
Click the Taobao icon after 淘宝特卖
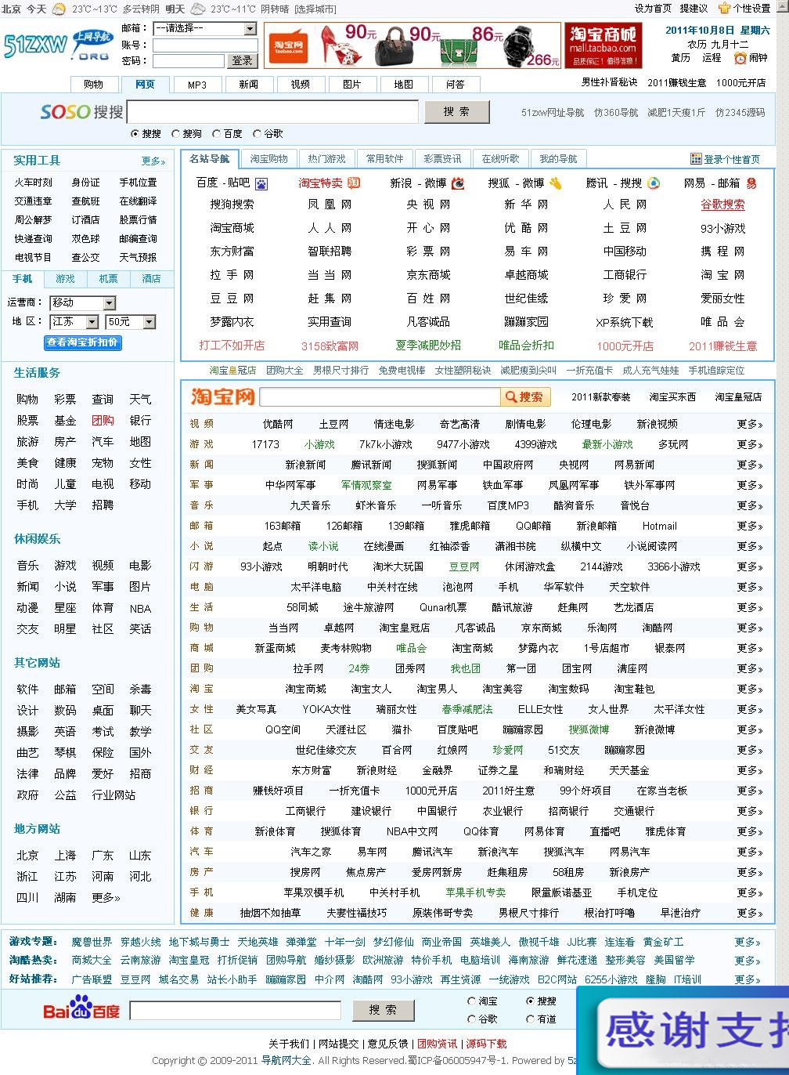tap(354, 183)
